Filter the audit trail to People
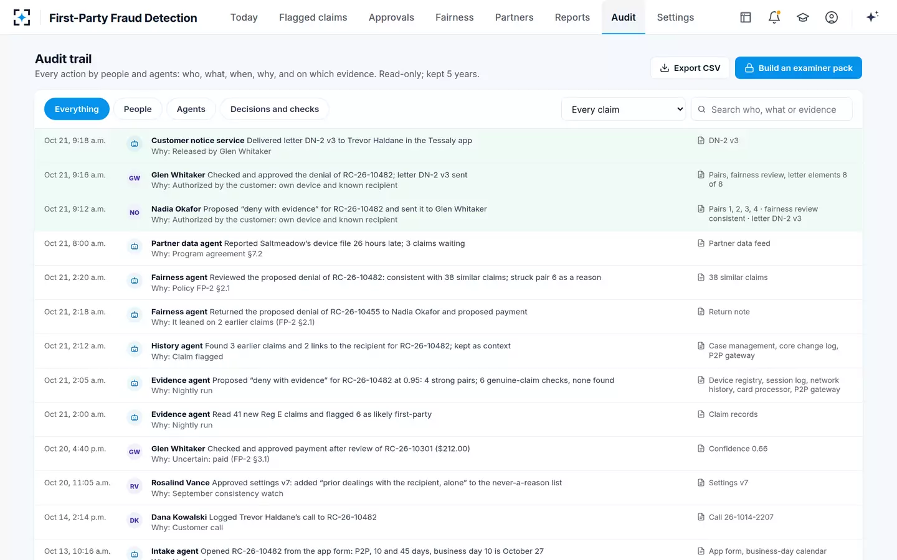The width and height of the screenshot is (897, 560). click(x=138, y=109)
